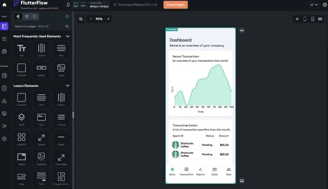Select the Reports tab in app preview
Image resolution: width=328 pixels, height=189 pixels.
tap(201, 172)
